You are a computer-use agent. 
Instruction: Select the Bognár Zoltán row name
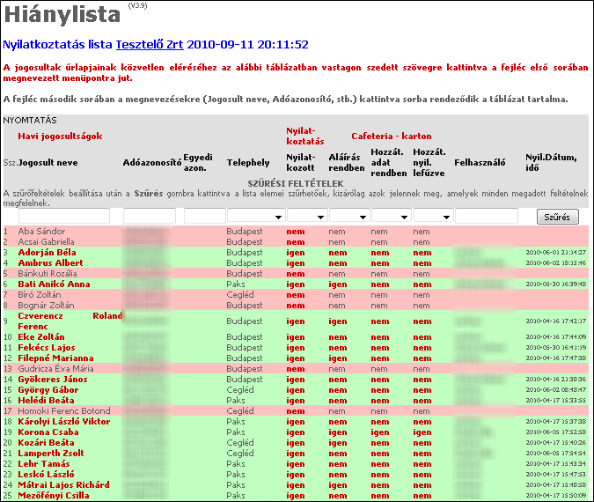coord(46,306)
